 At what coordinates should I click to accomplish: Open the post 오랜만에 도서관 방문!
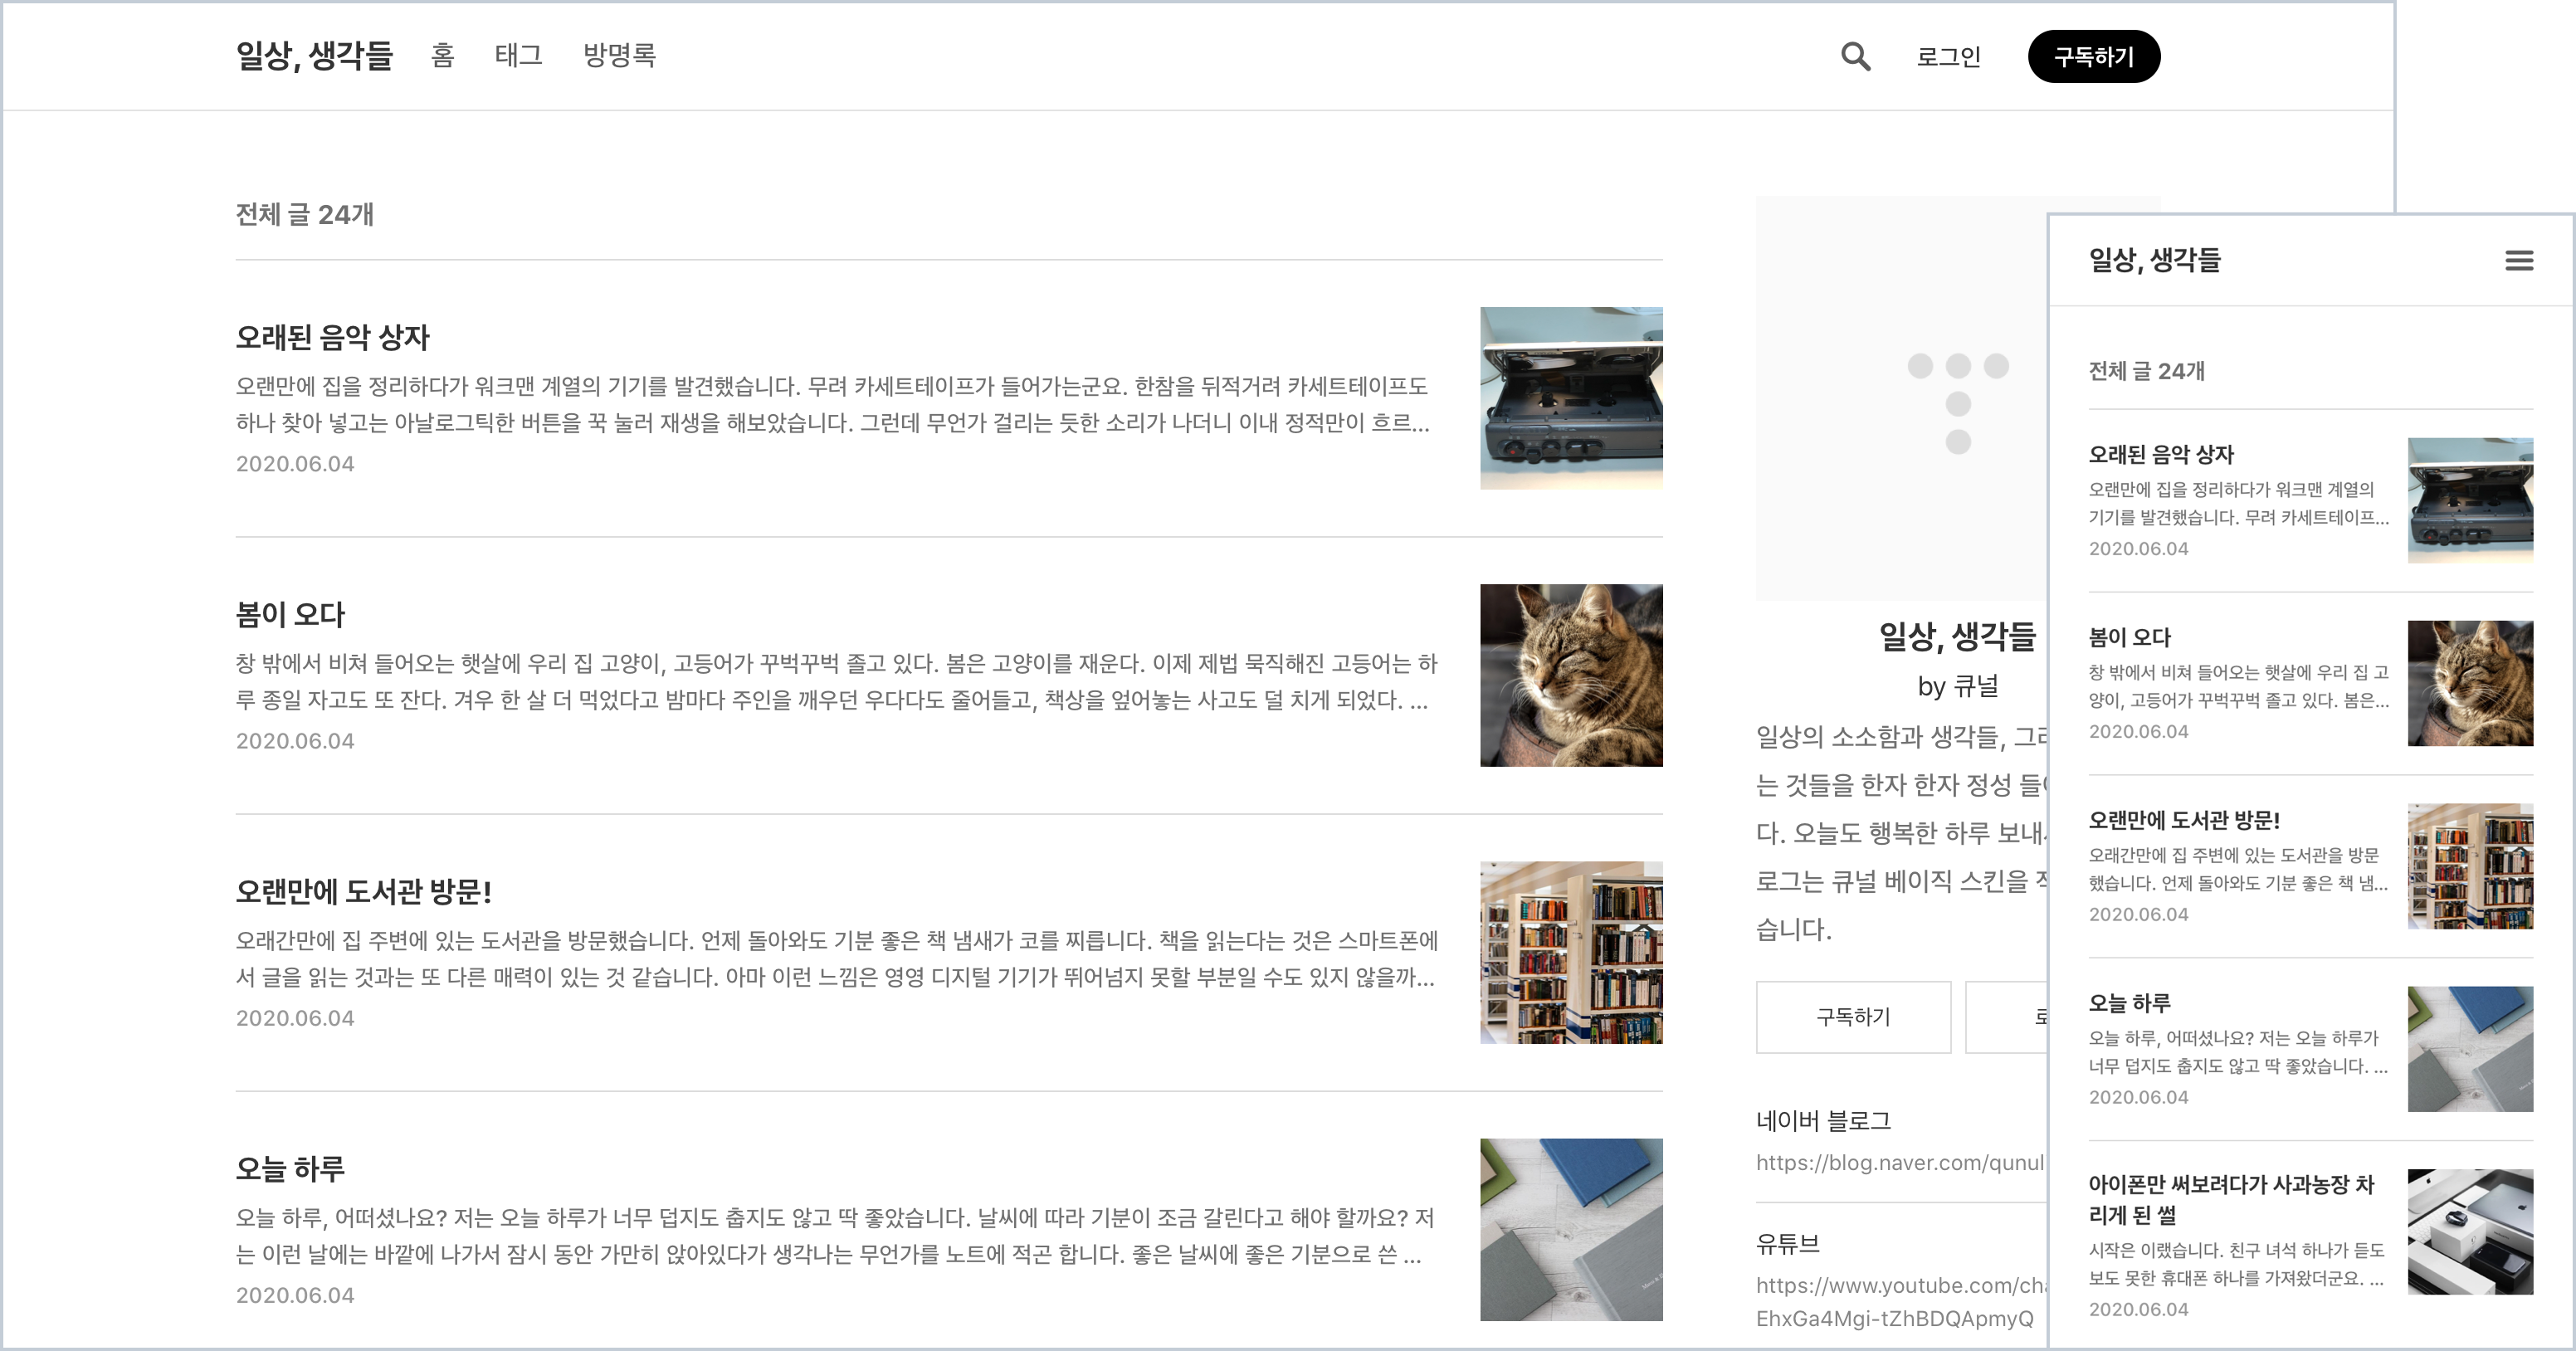coord(363,892)
